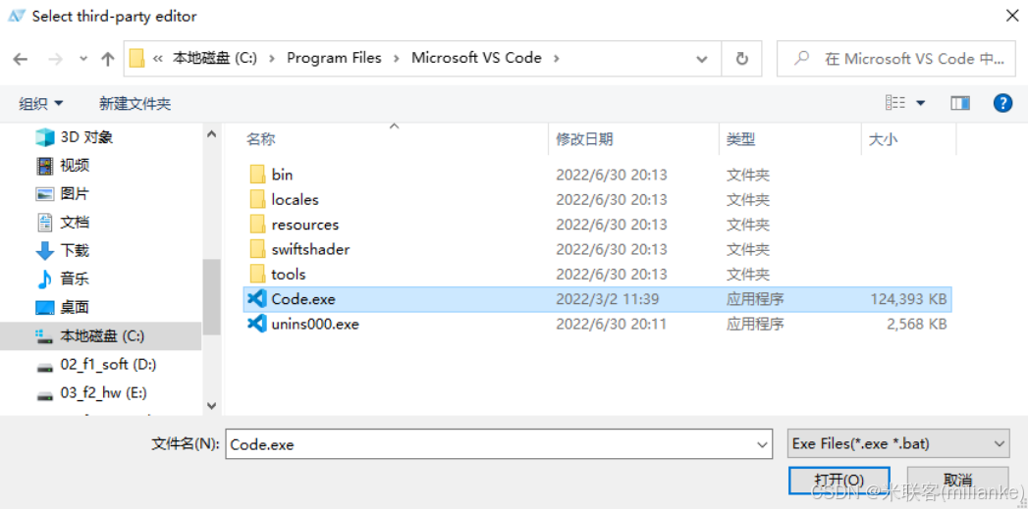Select drive 03_f2_hw (E:)
The image size is (1028, 510).
(x=104, y=393)
